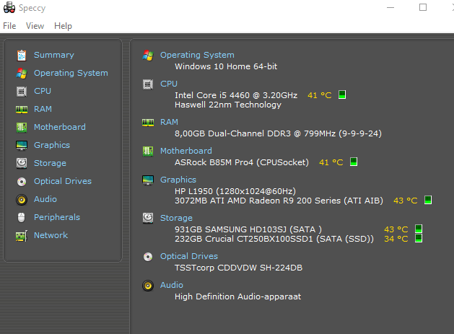The height and width of the screenshot is (334, 454).
Task: Click the RAM module icon in sidebar
Action: point(21,109)
